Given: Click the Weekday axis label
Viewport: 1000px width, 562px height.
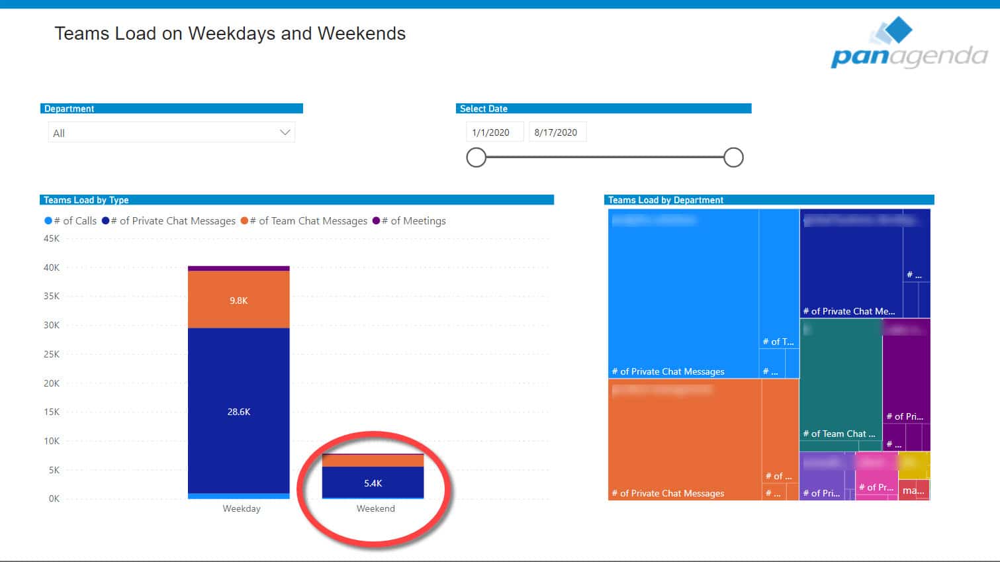Looking at the screenshot, I should (x=242, y=508).
